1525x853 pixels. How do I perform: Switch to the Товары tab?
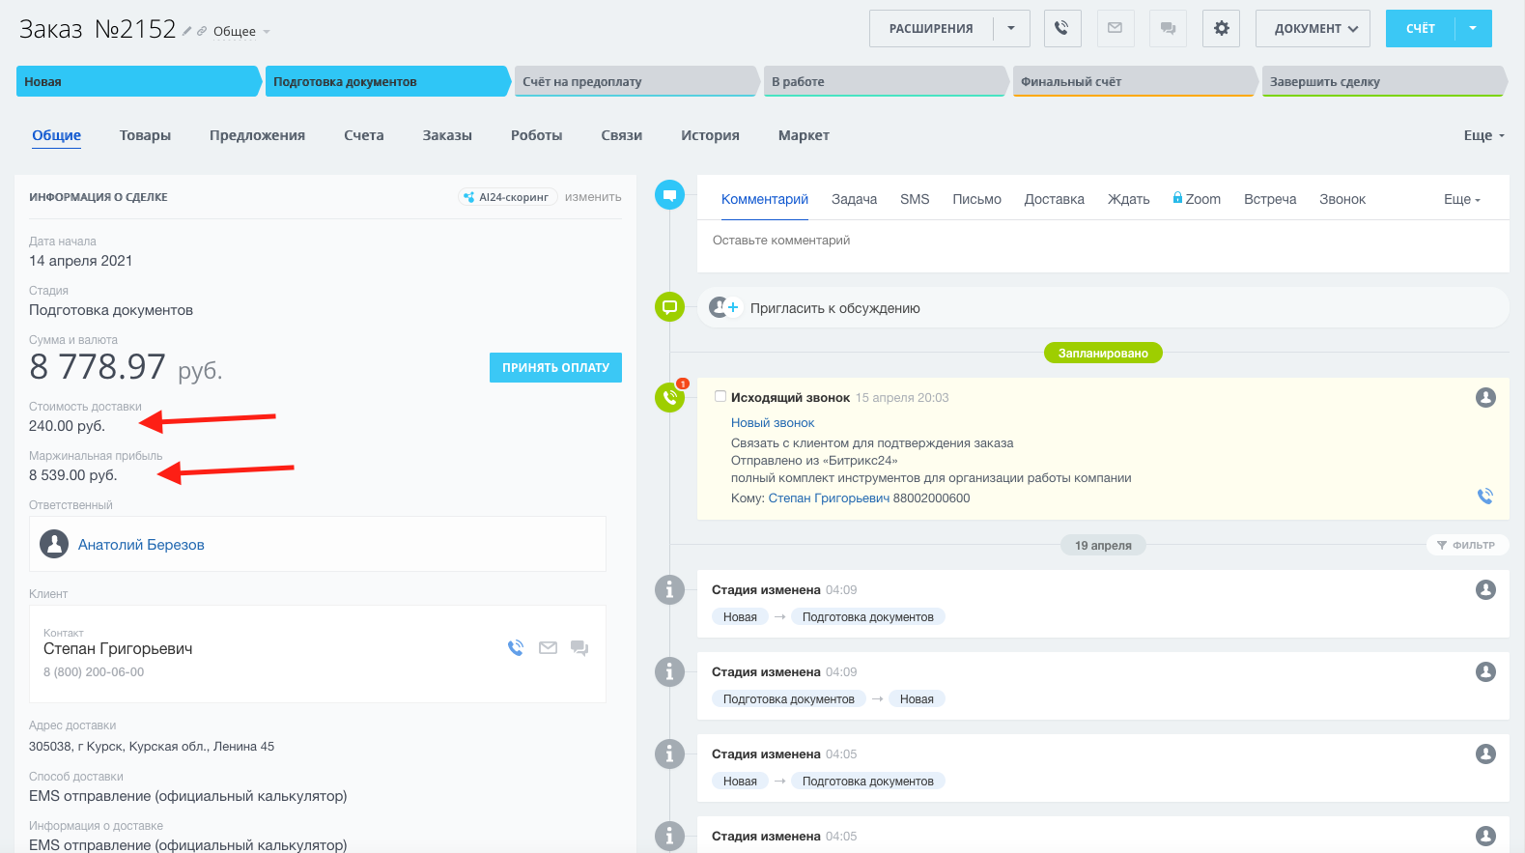[x=145, y=135]
